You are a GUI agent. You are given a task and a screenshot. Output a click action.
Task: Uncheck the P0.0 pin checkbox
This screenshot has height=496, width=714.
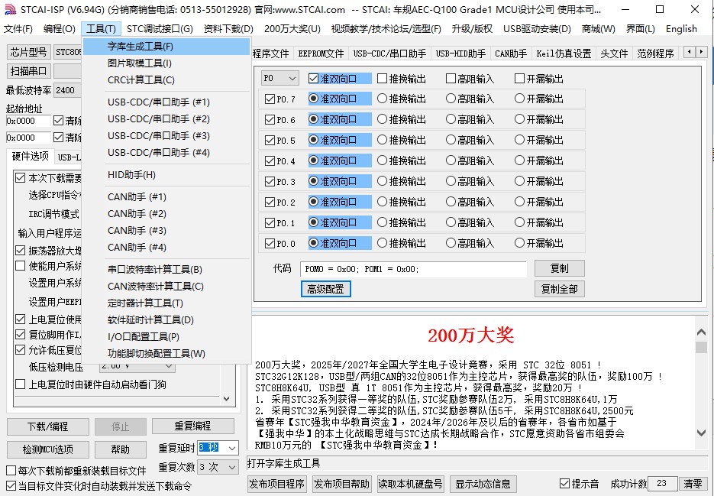pyautogui.click(x=270, y=244)
